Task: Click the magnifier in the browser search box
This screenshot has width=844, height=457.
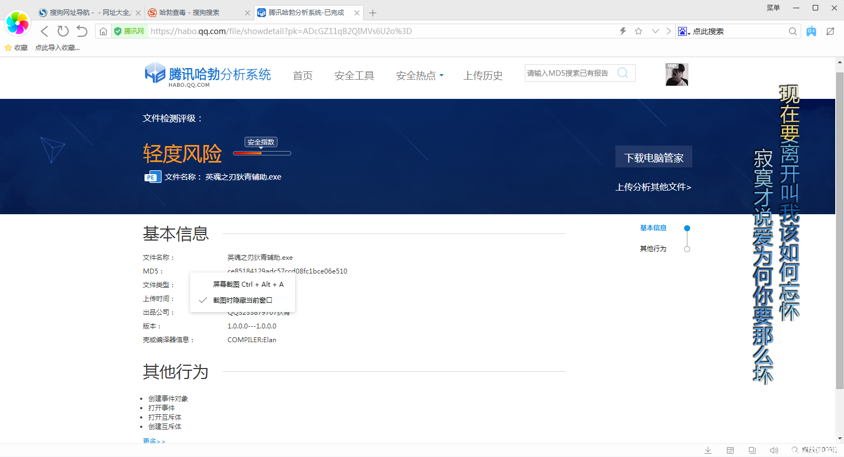Action: pyautogui.click(x=792, y=31)
